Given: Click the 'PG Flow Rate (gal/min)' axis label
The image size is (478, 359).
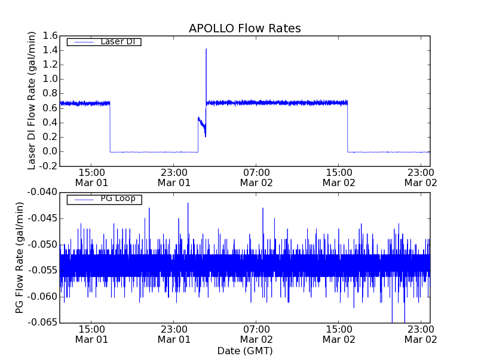Looking at the screenshot, I should tap(19, 258).
